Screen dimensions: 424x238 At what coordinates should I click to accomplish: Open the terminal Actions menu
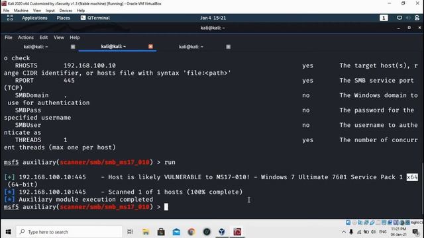tap(26, 38)
